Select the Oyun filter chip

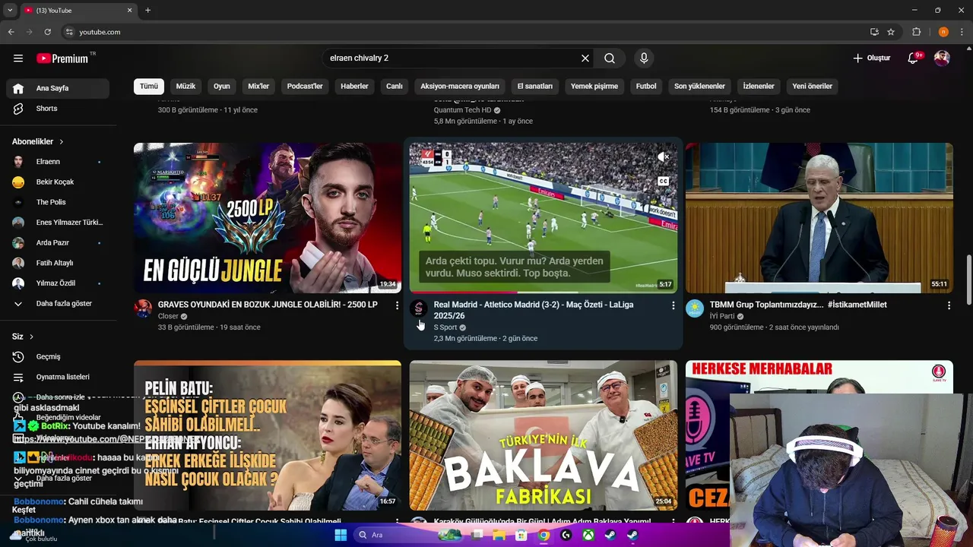pos(222,87)
